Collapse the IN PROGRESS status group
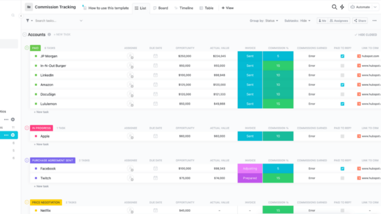 point(27,128)
